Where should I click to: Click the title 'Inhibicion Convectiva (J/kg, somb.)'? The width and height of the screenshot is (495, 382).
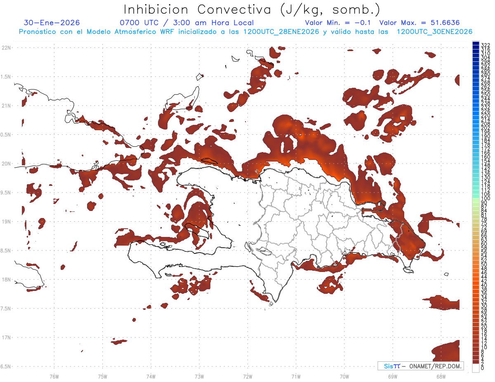252,10
